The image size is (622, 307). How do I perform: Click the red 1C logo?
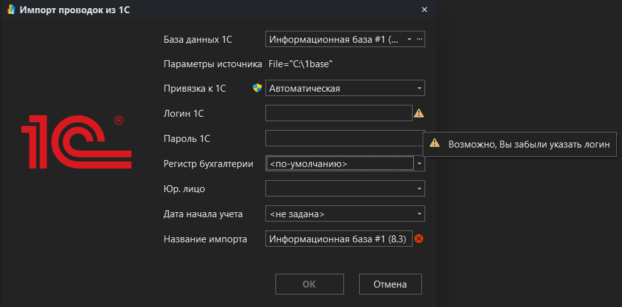[x=76, y=143]
